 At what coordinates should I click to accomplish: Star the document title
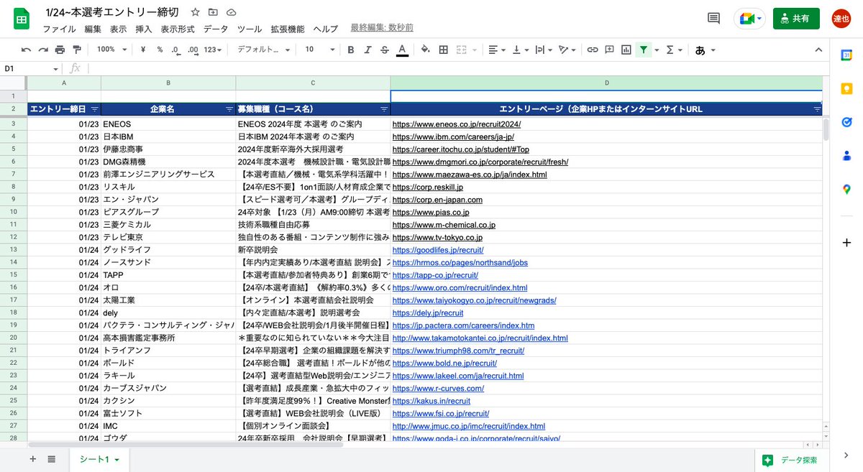point(196,13)
